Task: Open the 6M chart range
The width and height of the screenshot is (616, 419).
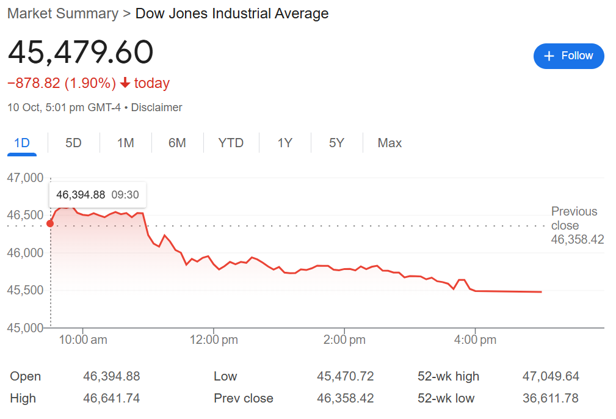Action: [177, 143]
